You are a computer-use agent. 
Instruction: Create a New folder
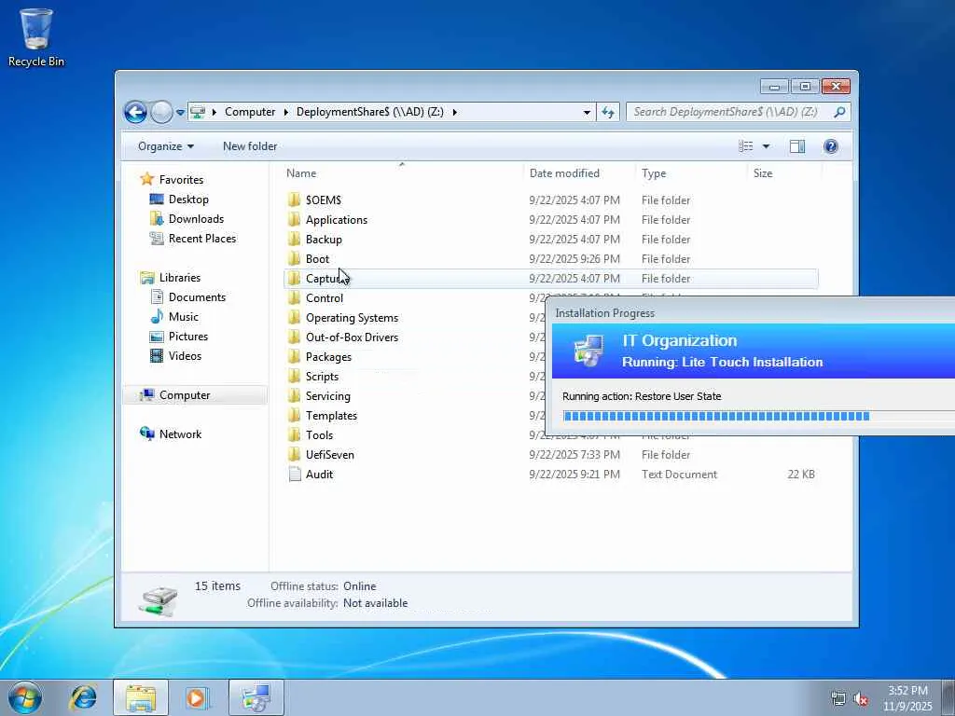coord(250,146)
